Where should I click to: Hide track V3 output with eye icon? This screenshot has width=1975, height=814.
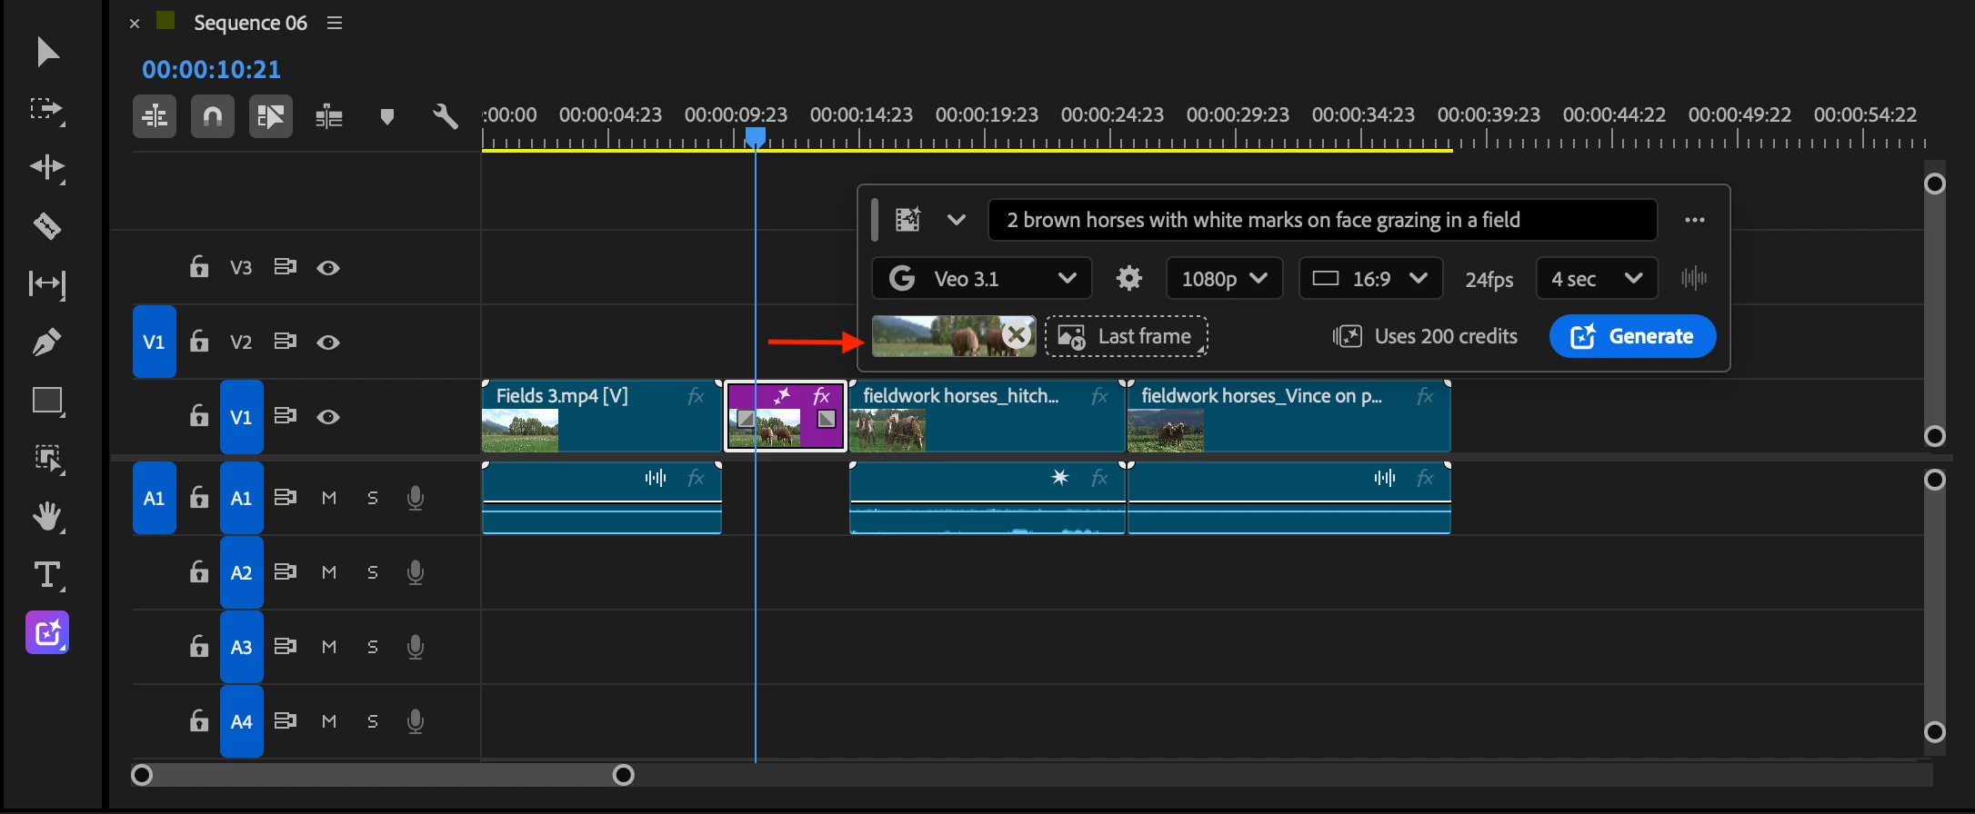(328, 268)
